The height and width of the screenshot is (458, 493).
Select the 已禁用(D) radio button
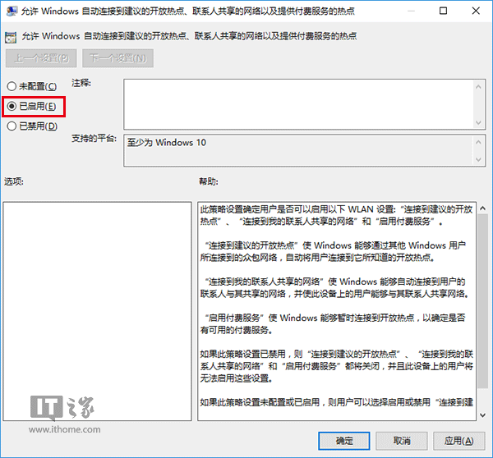[12, 126]
